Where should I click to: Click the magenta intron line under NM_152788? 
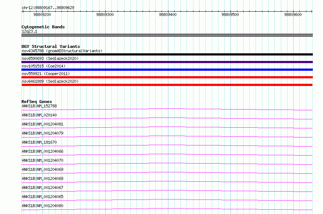click(x=167, y=108)
